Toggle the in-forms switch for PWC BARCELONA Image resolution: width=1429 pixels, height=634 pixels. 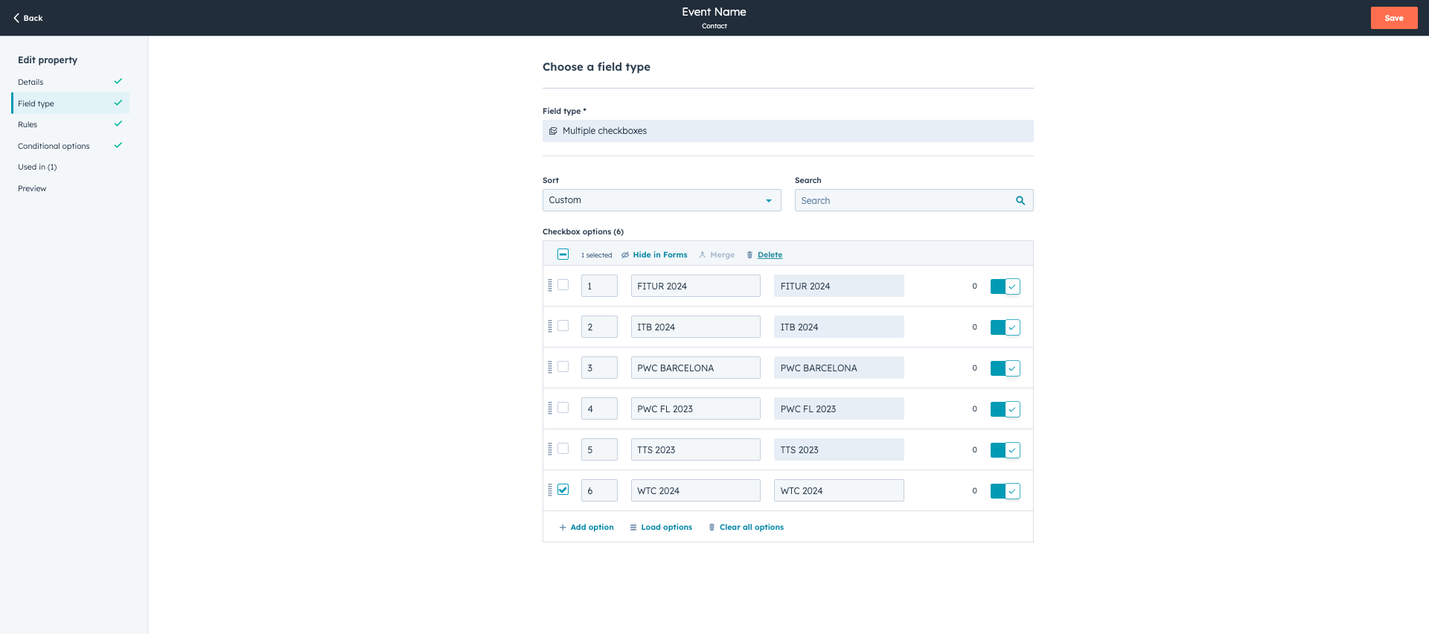pos(1005,368)
